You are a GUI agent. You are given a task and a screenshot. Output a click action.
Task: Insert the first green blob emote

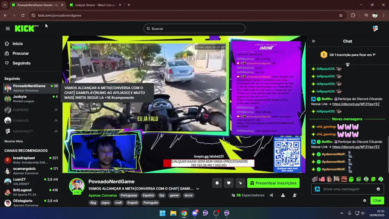[351, 179]
